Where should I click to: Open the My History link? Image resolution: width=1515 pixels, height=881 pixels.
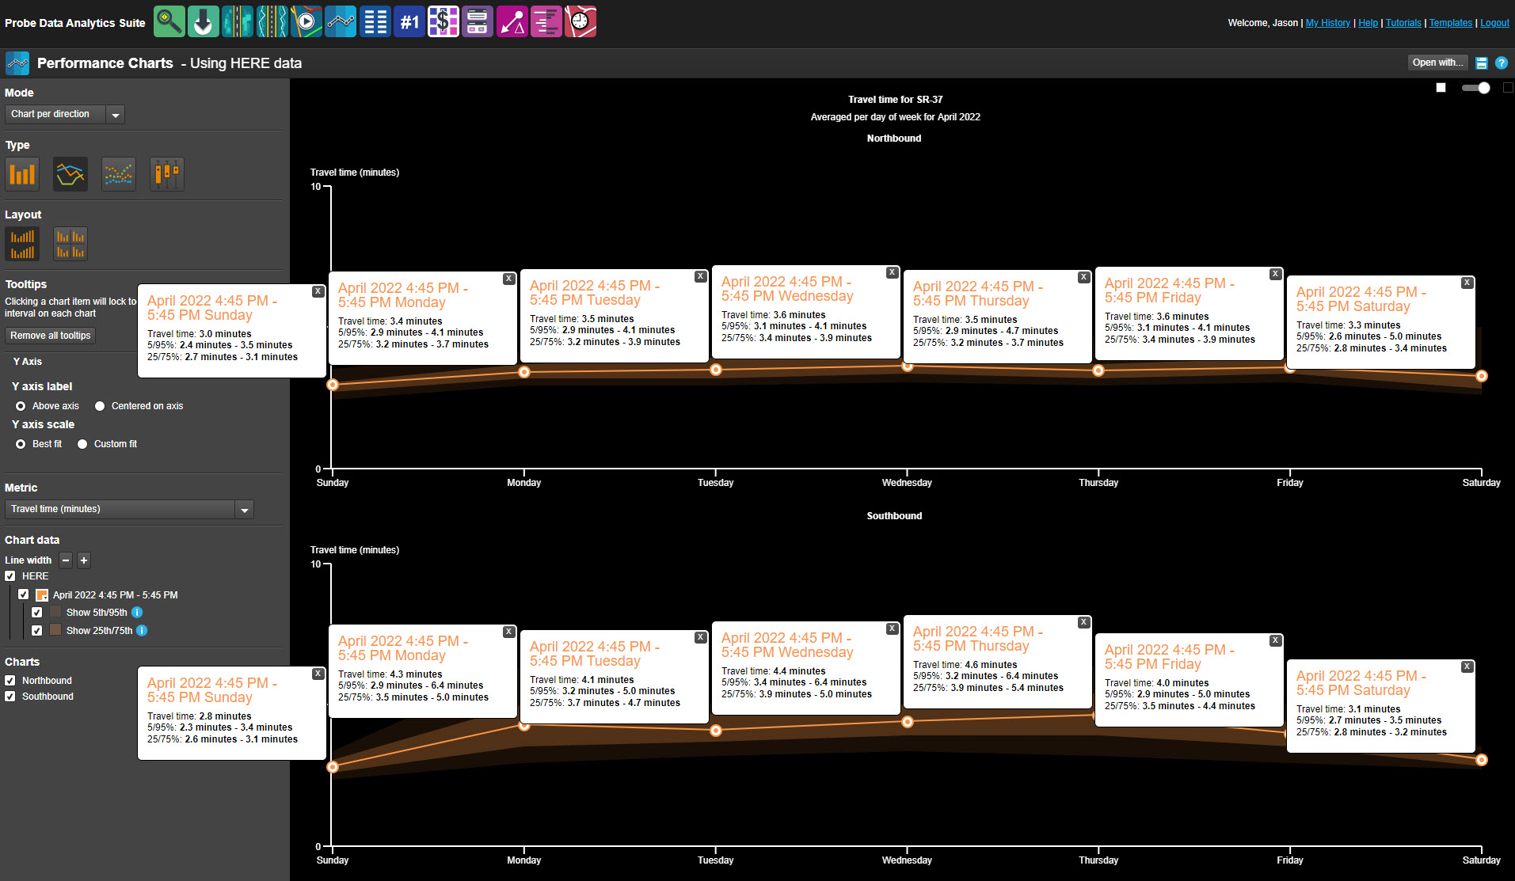[1328, 23]
